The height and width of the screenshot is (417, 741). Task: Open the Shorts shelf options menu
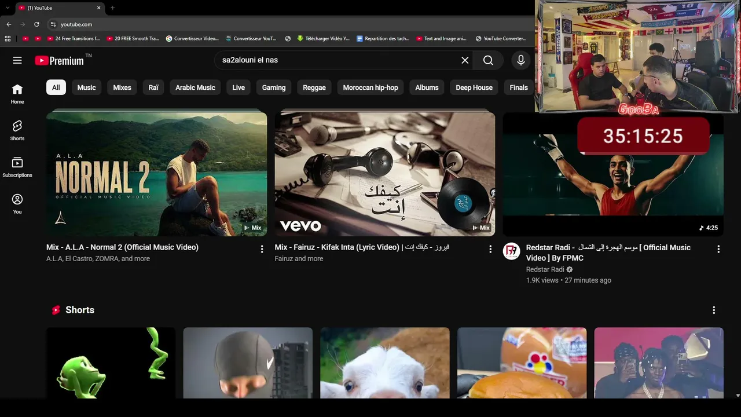point(714,310)
